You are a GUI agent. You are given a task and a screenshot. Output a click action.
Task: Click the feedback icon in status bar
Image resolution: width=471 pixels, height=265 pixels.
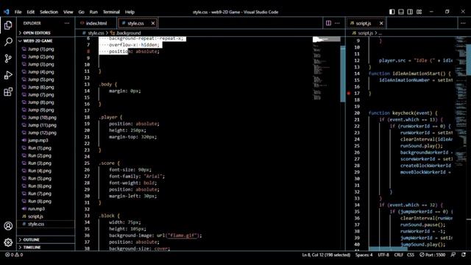(453, 255)
